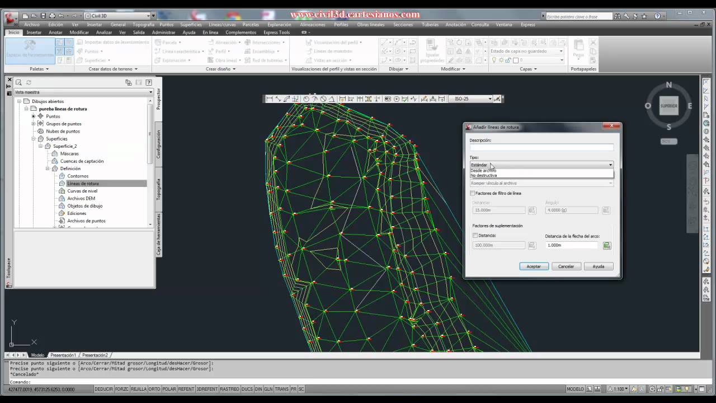Click the Toolspace search icon in Prospector panel
This screenshot has width=716, height=403.
[18, 82]
